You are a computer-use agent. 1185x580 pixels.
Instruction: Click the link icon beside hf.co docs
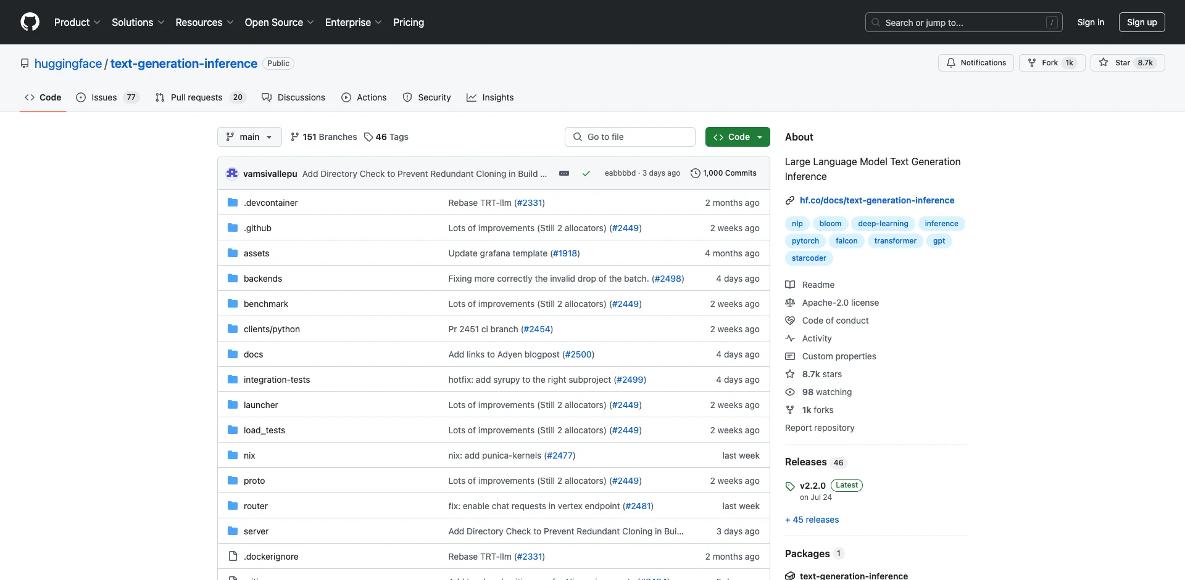pos(790,200)
